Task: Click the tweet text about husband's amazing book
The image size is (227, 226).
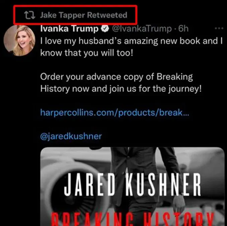Action: pos(131,47)
